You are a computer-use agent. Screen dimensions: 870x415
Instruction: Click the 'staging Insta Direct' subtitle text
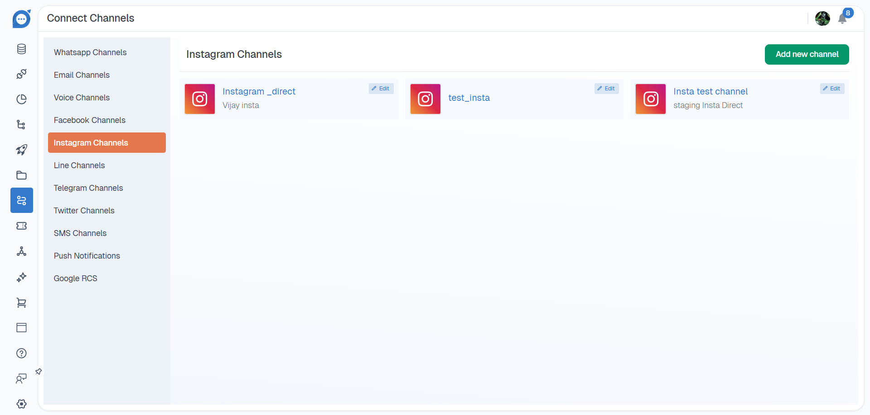coord(708,105)
